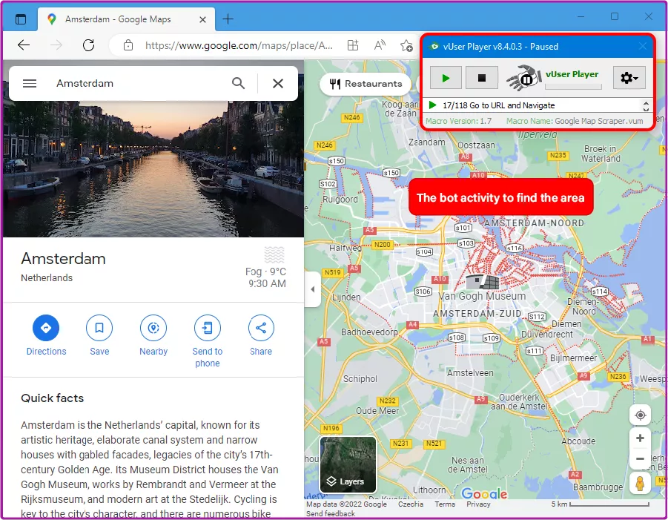Filter the map by Restaurants
Screen dimensions: 668x520
(366, 84)
